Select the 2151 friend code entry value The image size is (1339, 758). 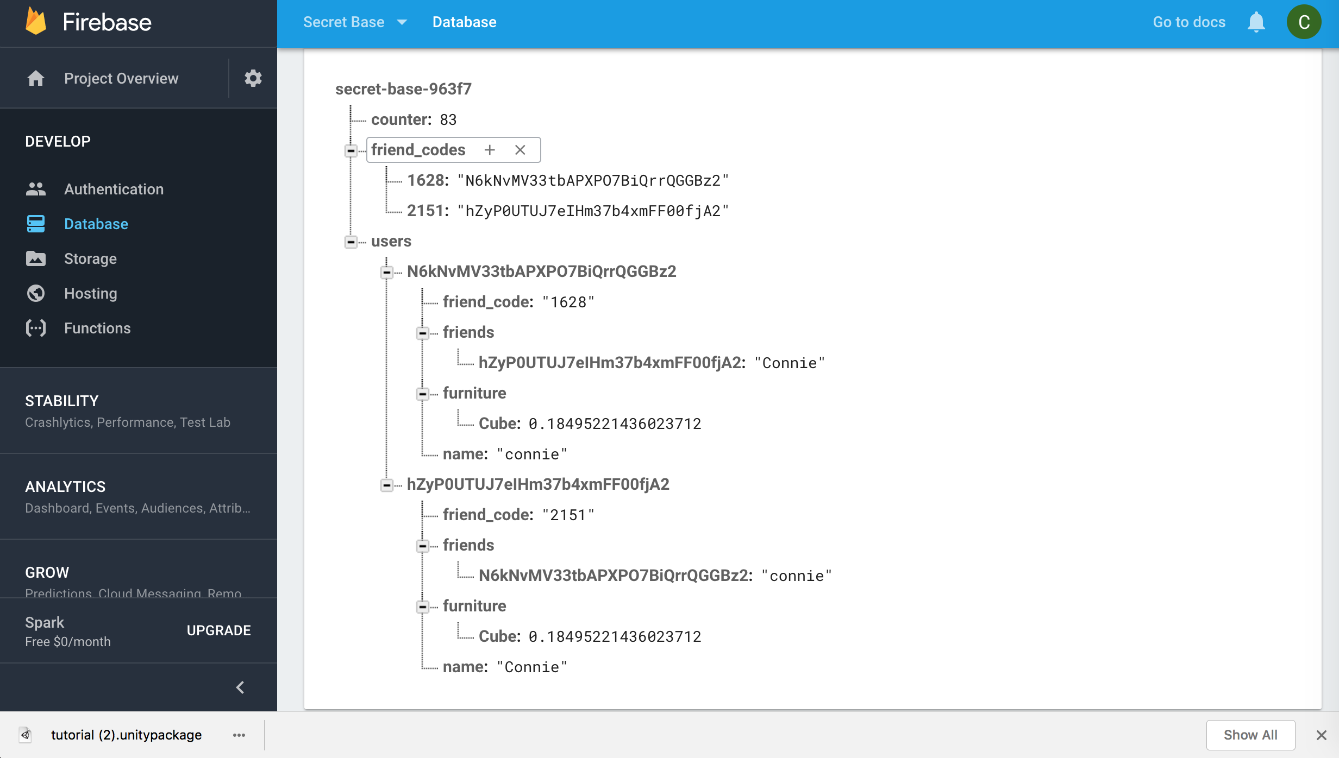pos(593,211)
